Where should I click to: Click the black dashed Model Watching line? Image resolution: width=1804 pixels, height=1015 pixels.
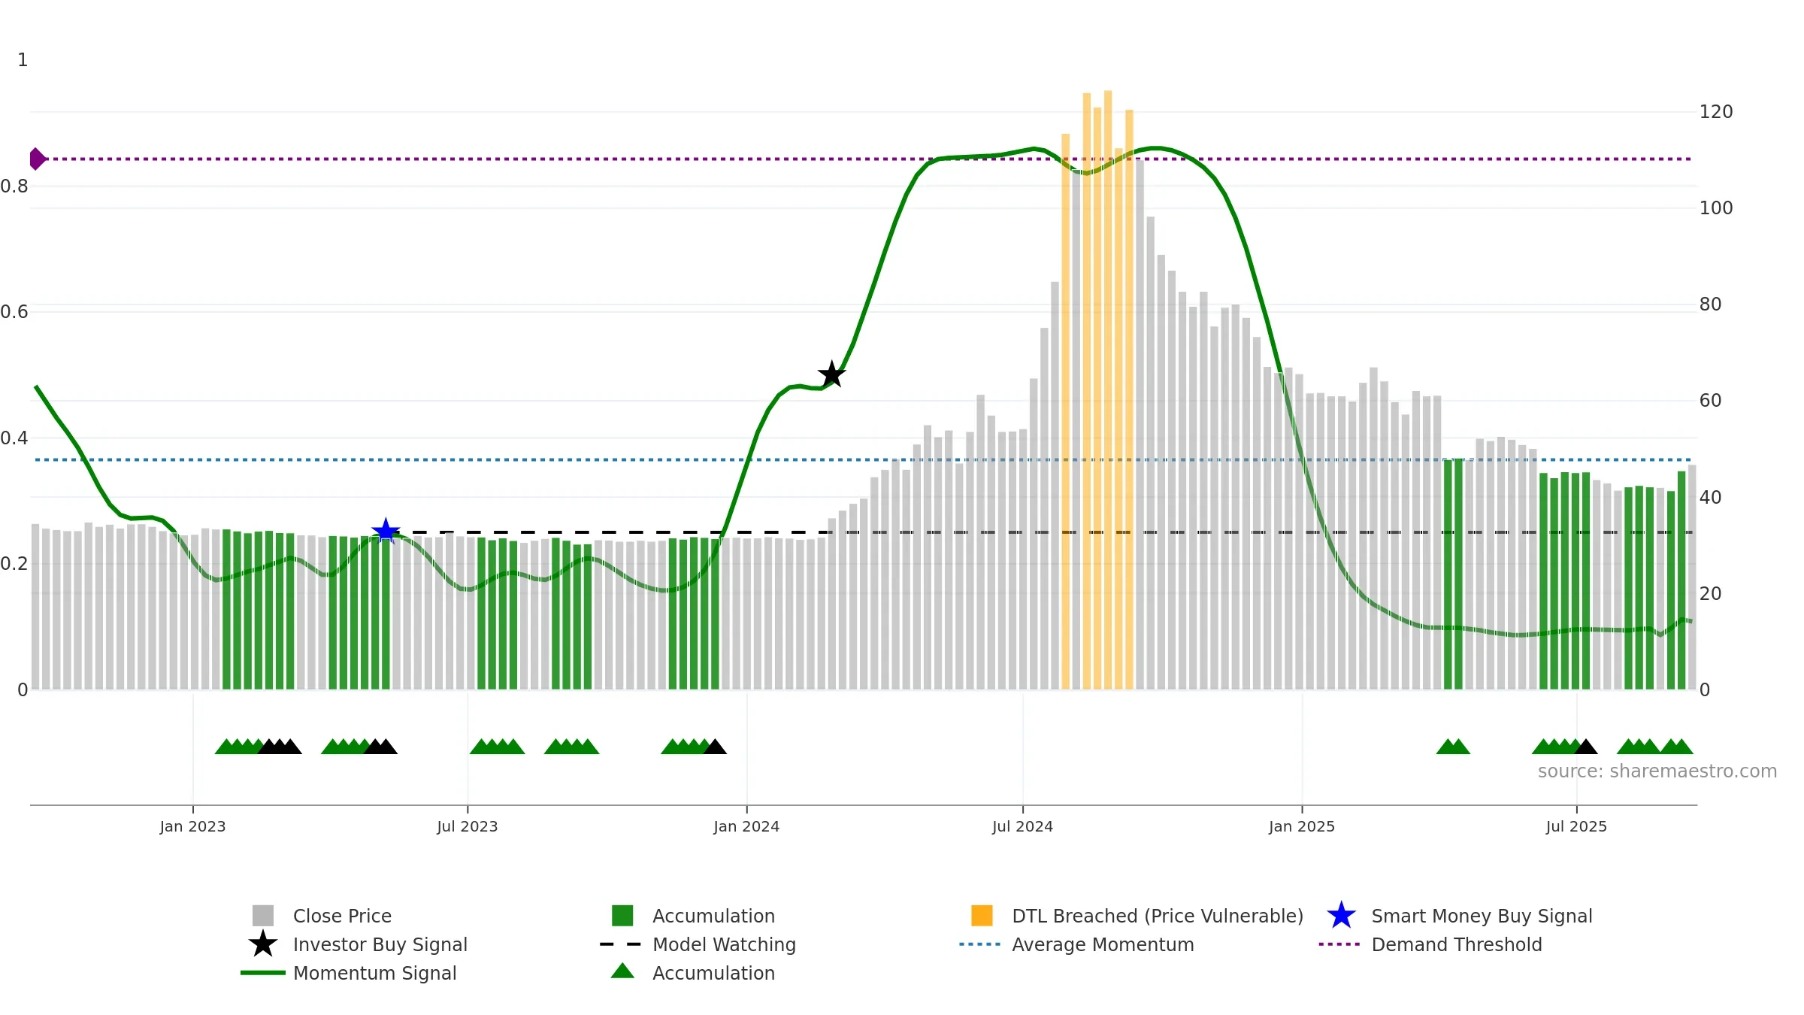(1037, 532)
